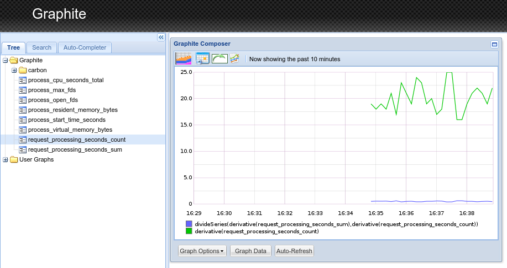Click the User Graphs folder icon

tap(14, 159)
